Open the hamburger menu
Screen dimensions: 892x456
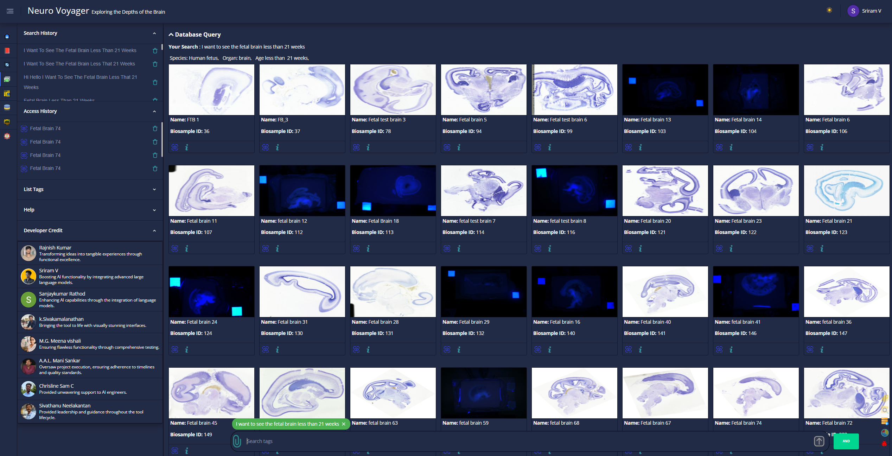(10, 11)
